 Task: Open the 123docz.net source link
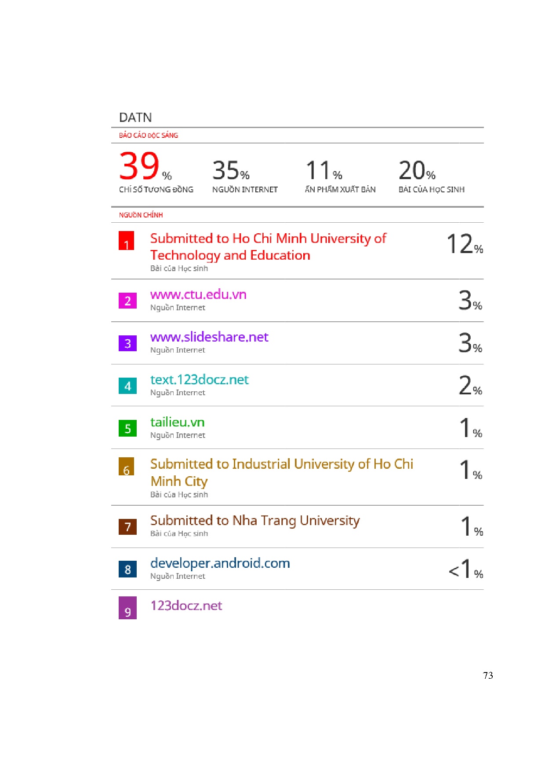pos(186,606)
